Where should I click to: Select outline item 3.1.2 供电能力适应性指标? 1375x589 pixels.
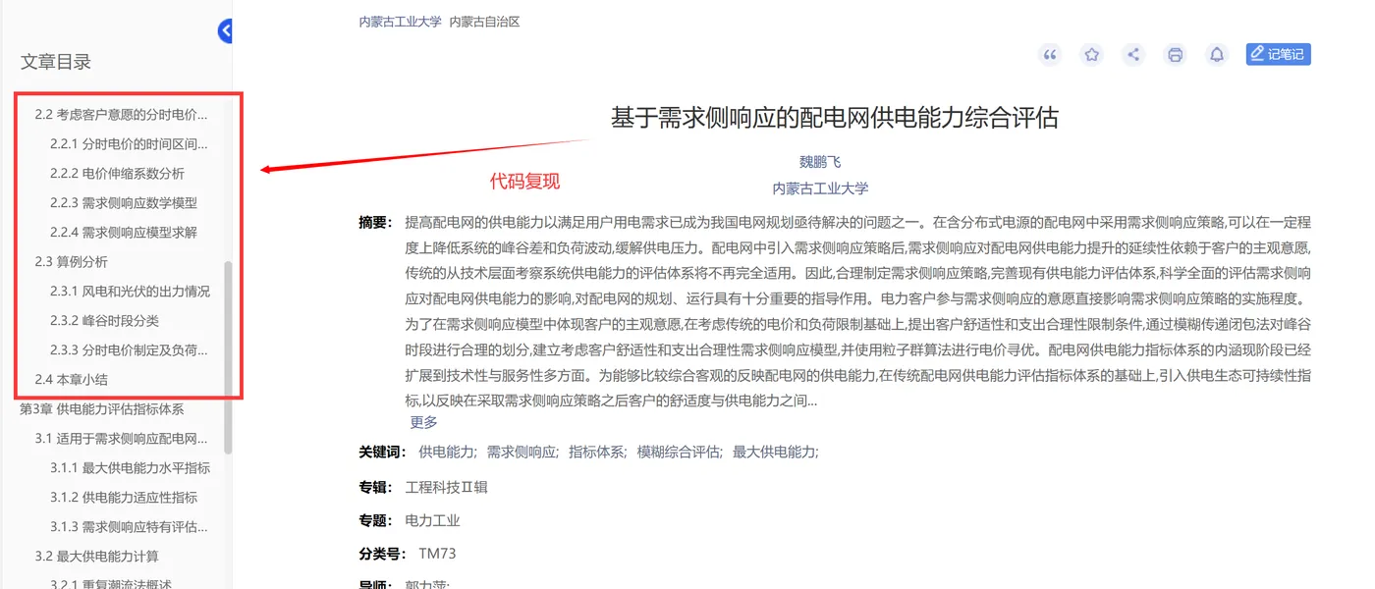tap(124, 497)
